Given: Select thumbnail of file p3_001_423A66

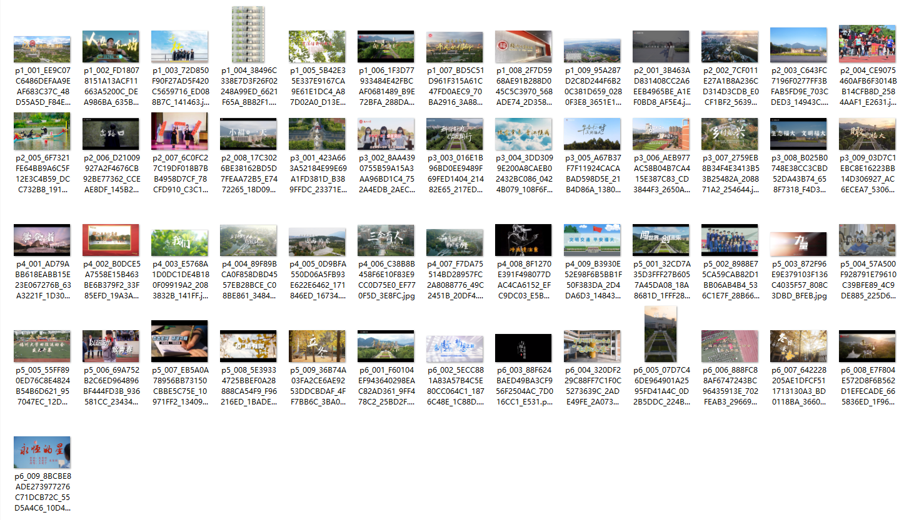Looking at the screenshot, I should (317, 134).
